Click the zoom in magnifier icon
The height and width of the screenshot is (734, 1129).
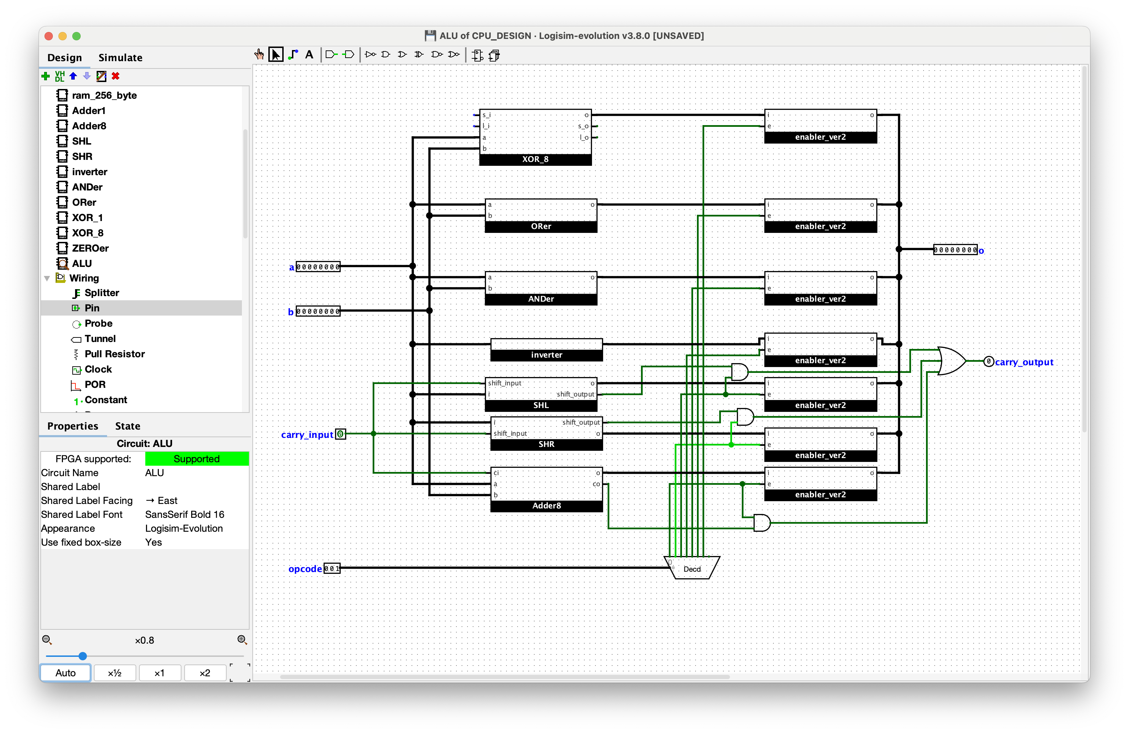(242, 640)
